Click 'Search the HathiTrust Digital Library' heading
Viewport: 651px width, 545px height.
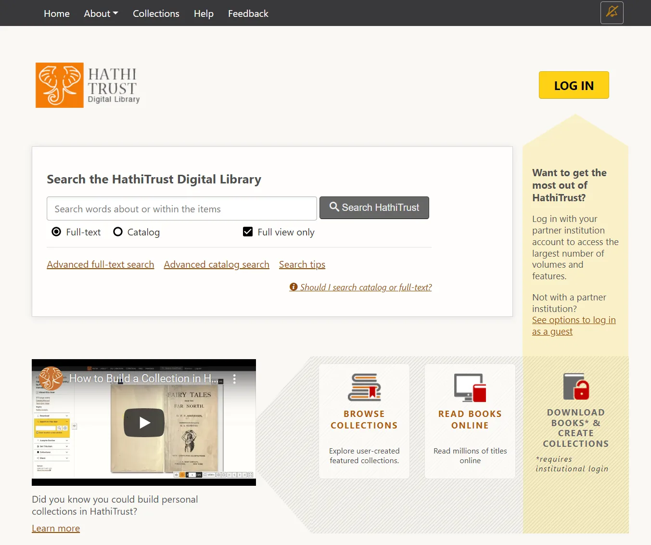click(154, 179)
